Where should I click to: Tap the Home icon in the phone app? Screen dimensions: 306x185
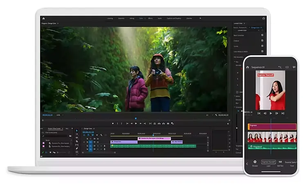tap(248, 67)
